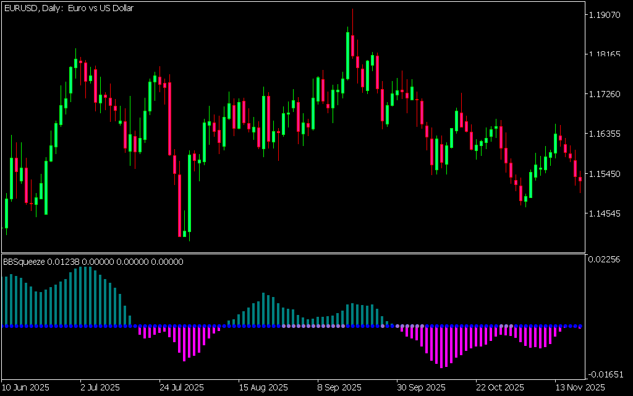Select the 30 Sep 2025 date marker

coord(420,387)
